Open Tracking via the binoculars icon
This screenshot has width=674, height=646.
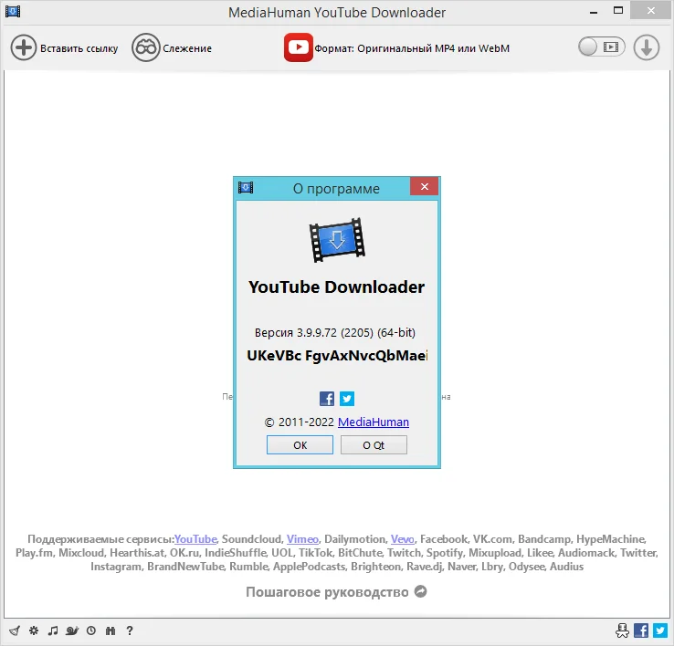click(146, 47)
